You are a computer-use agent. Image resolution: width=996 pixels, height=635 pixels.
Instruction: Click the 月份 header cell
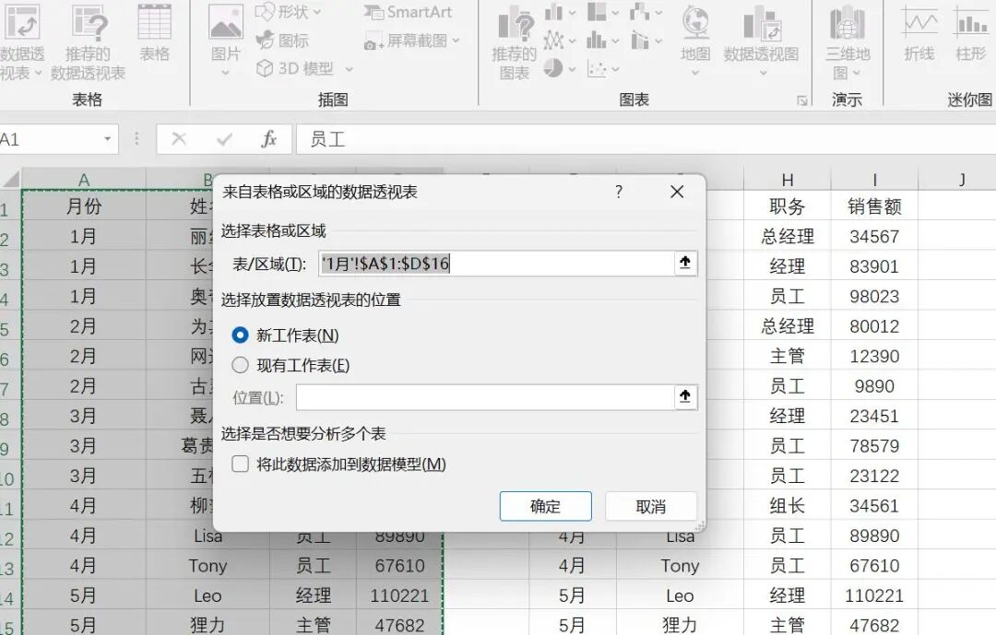84,206
